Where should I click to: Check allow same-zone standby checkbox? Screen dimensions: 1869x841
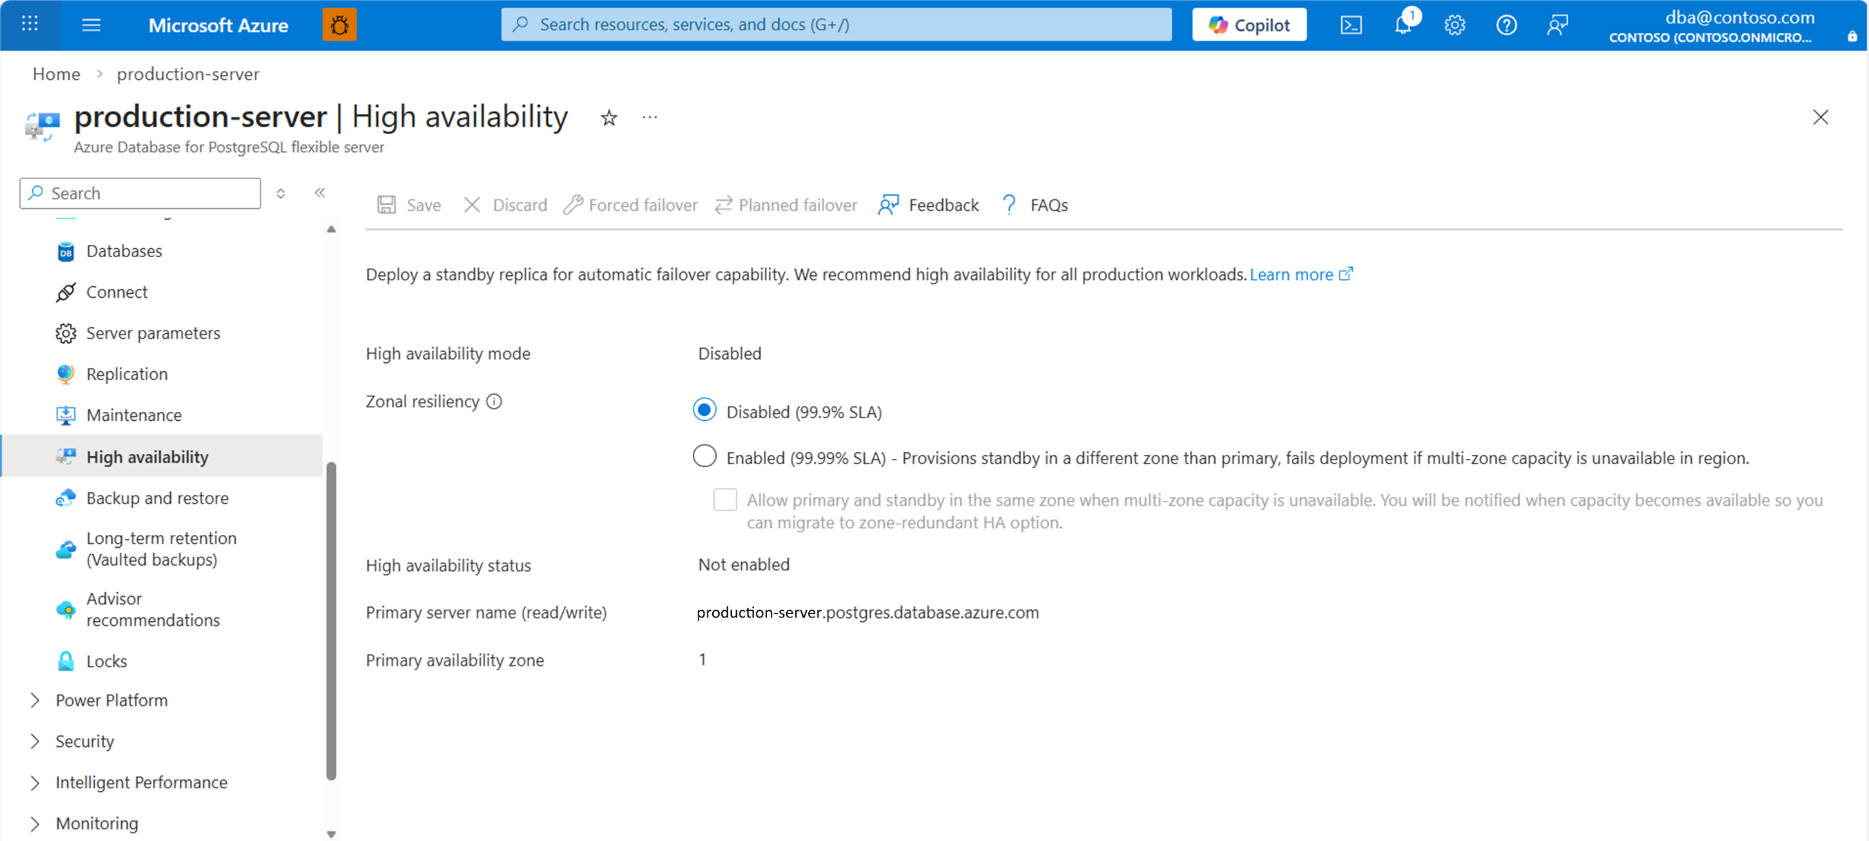tap(725, 499)
